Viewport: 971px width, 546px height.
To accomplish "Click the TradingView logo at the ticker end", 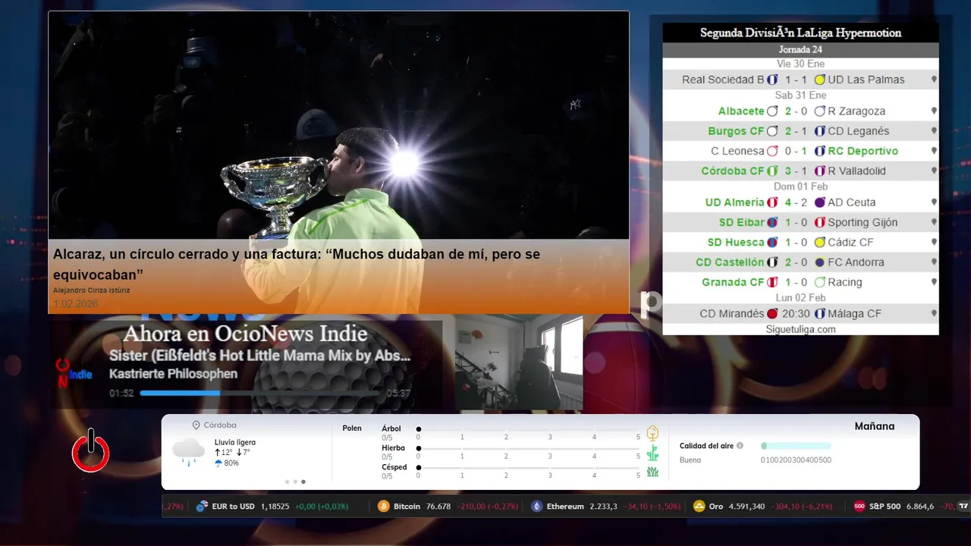I will 963,507.
